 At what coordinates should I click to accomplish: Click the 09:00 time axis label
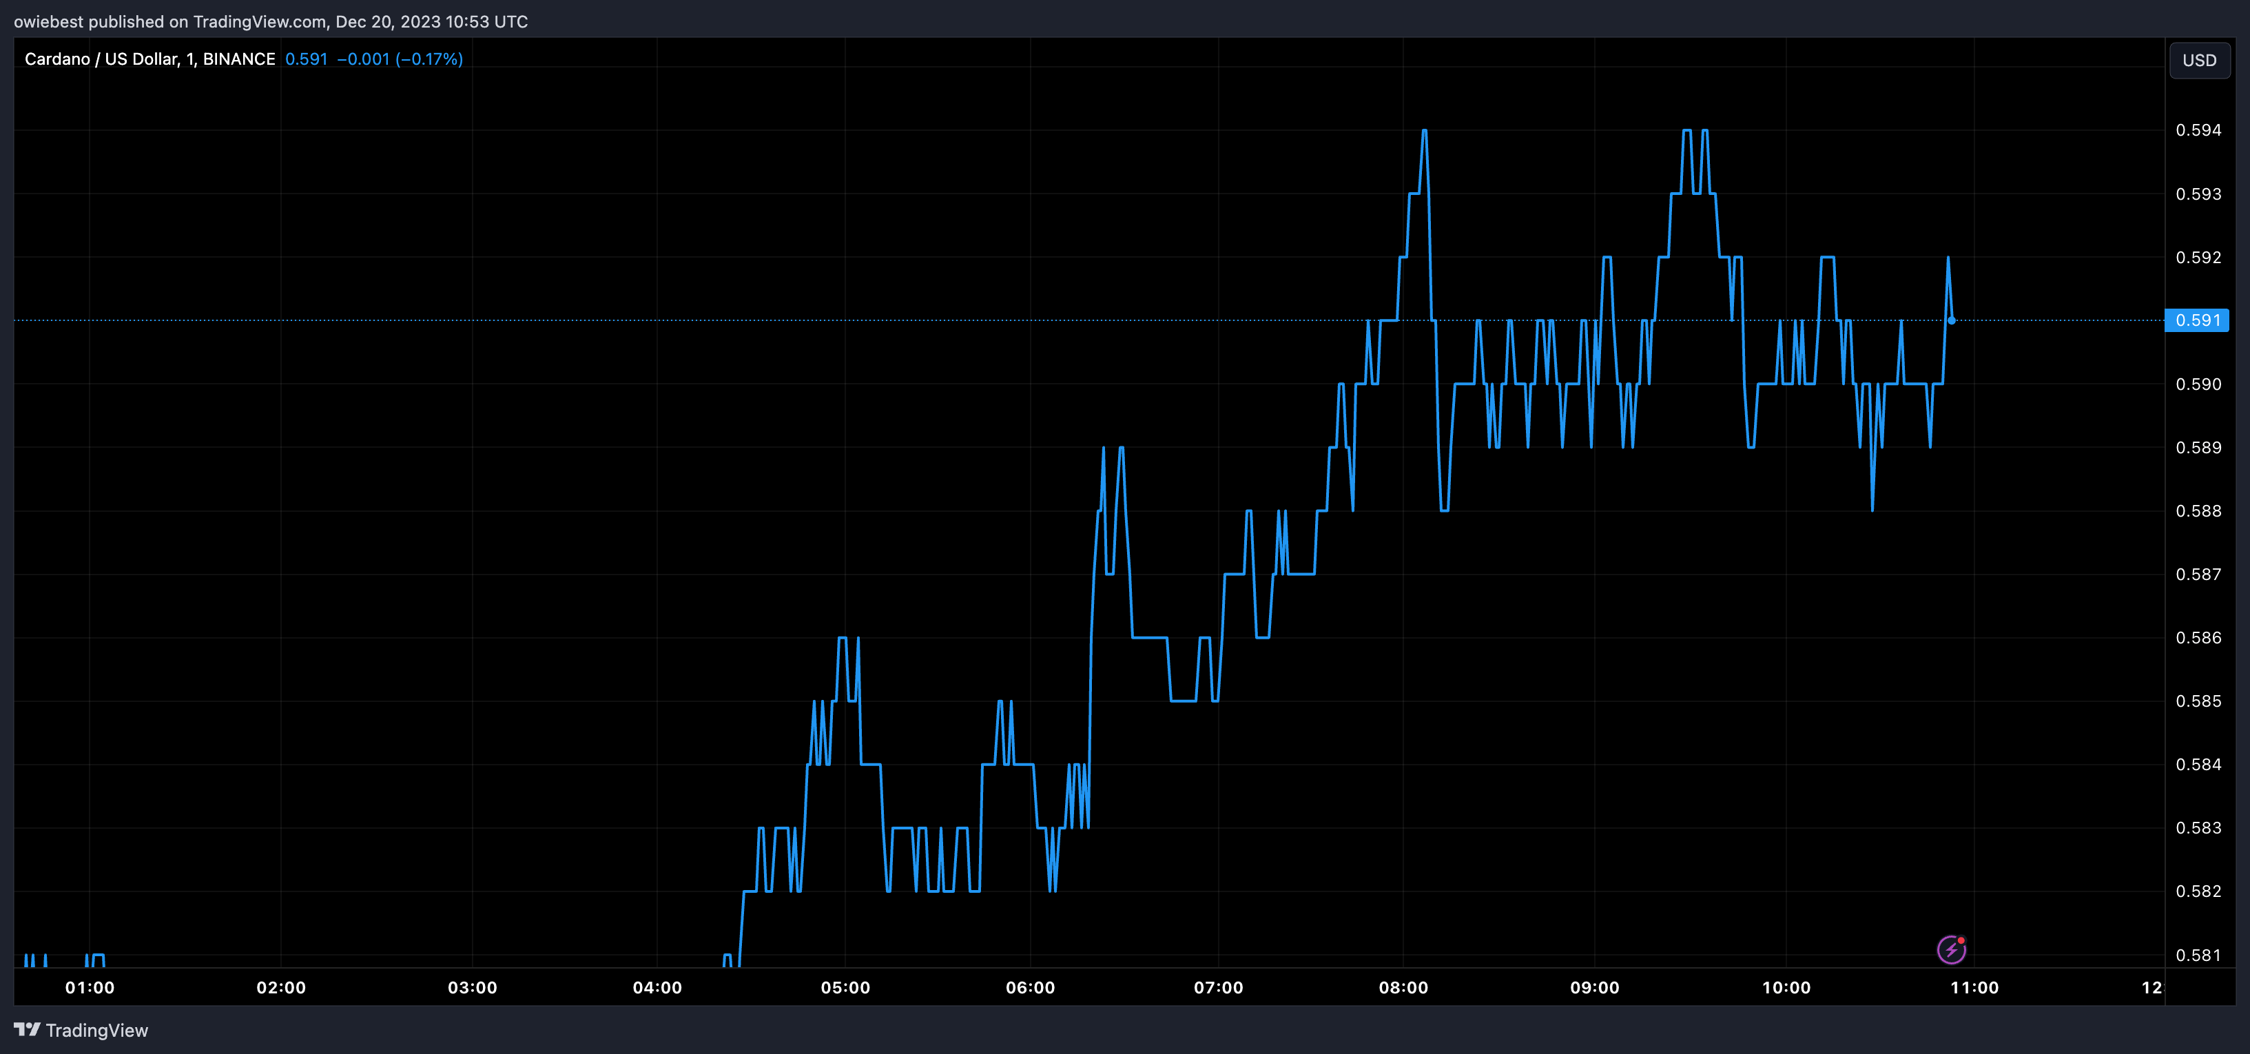click(1595, 988)
